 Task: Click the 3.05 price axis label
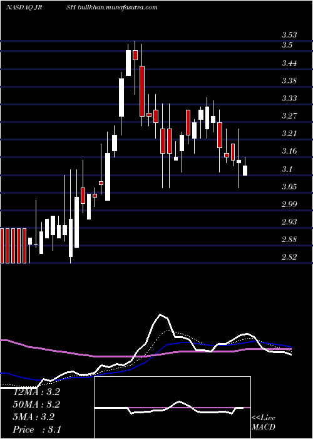pyautogui.click(x=289, y=186)
